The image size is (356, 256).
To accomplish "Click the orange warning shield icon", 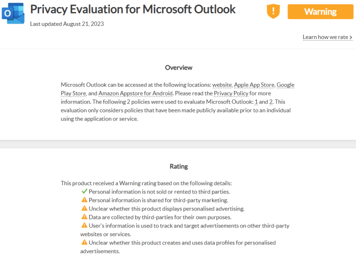I will coord(273,11).
